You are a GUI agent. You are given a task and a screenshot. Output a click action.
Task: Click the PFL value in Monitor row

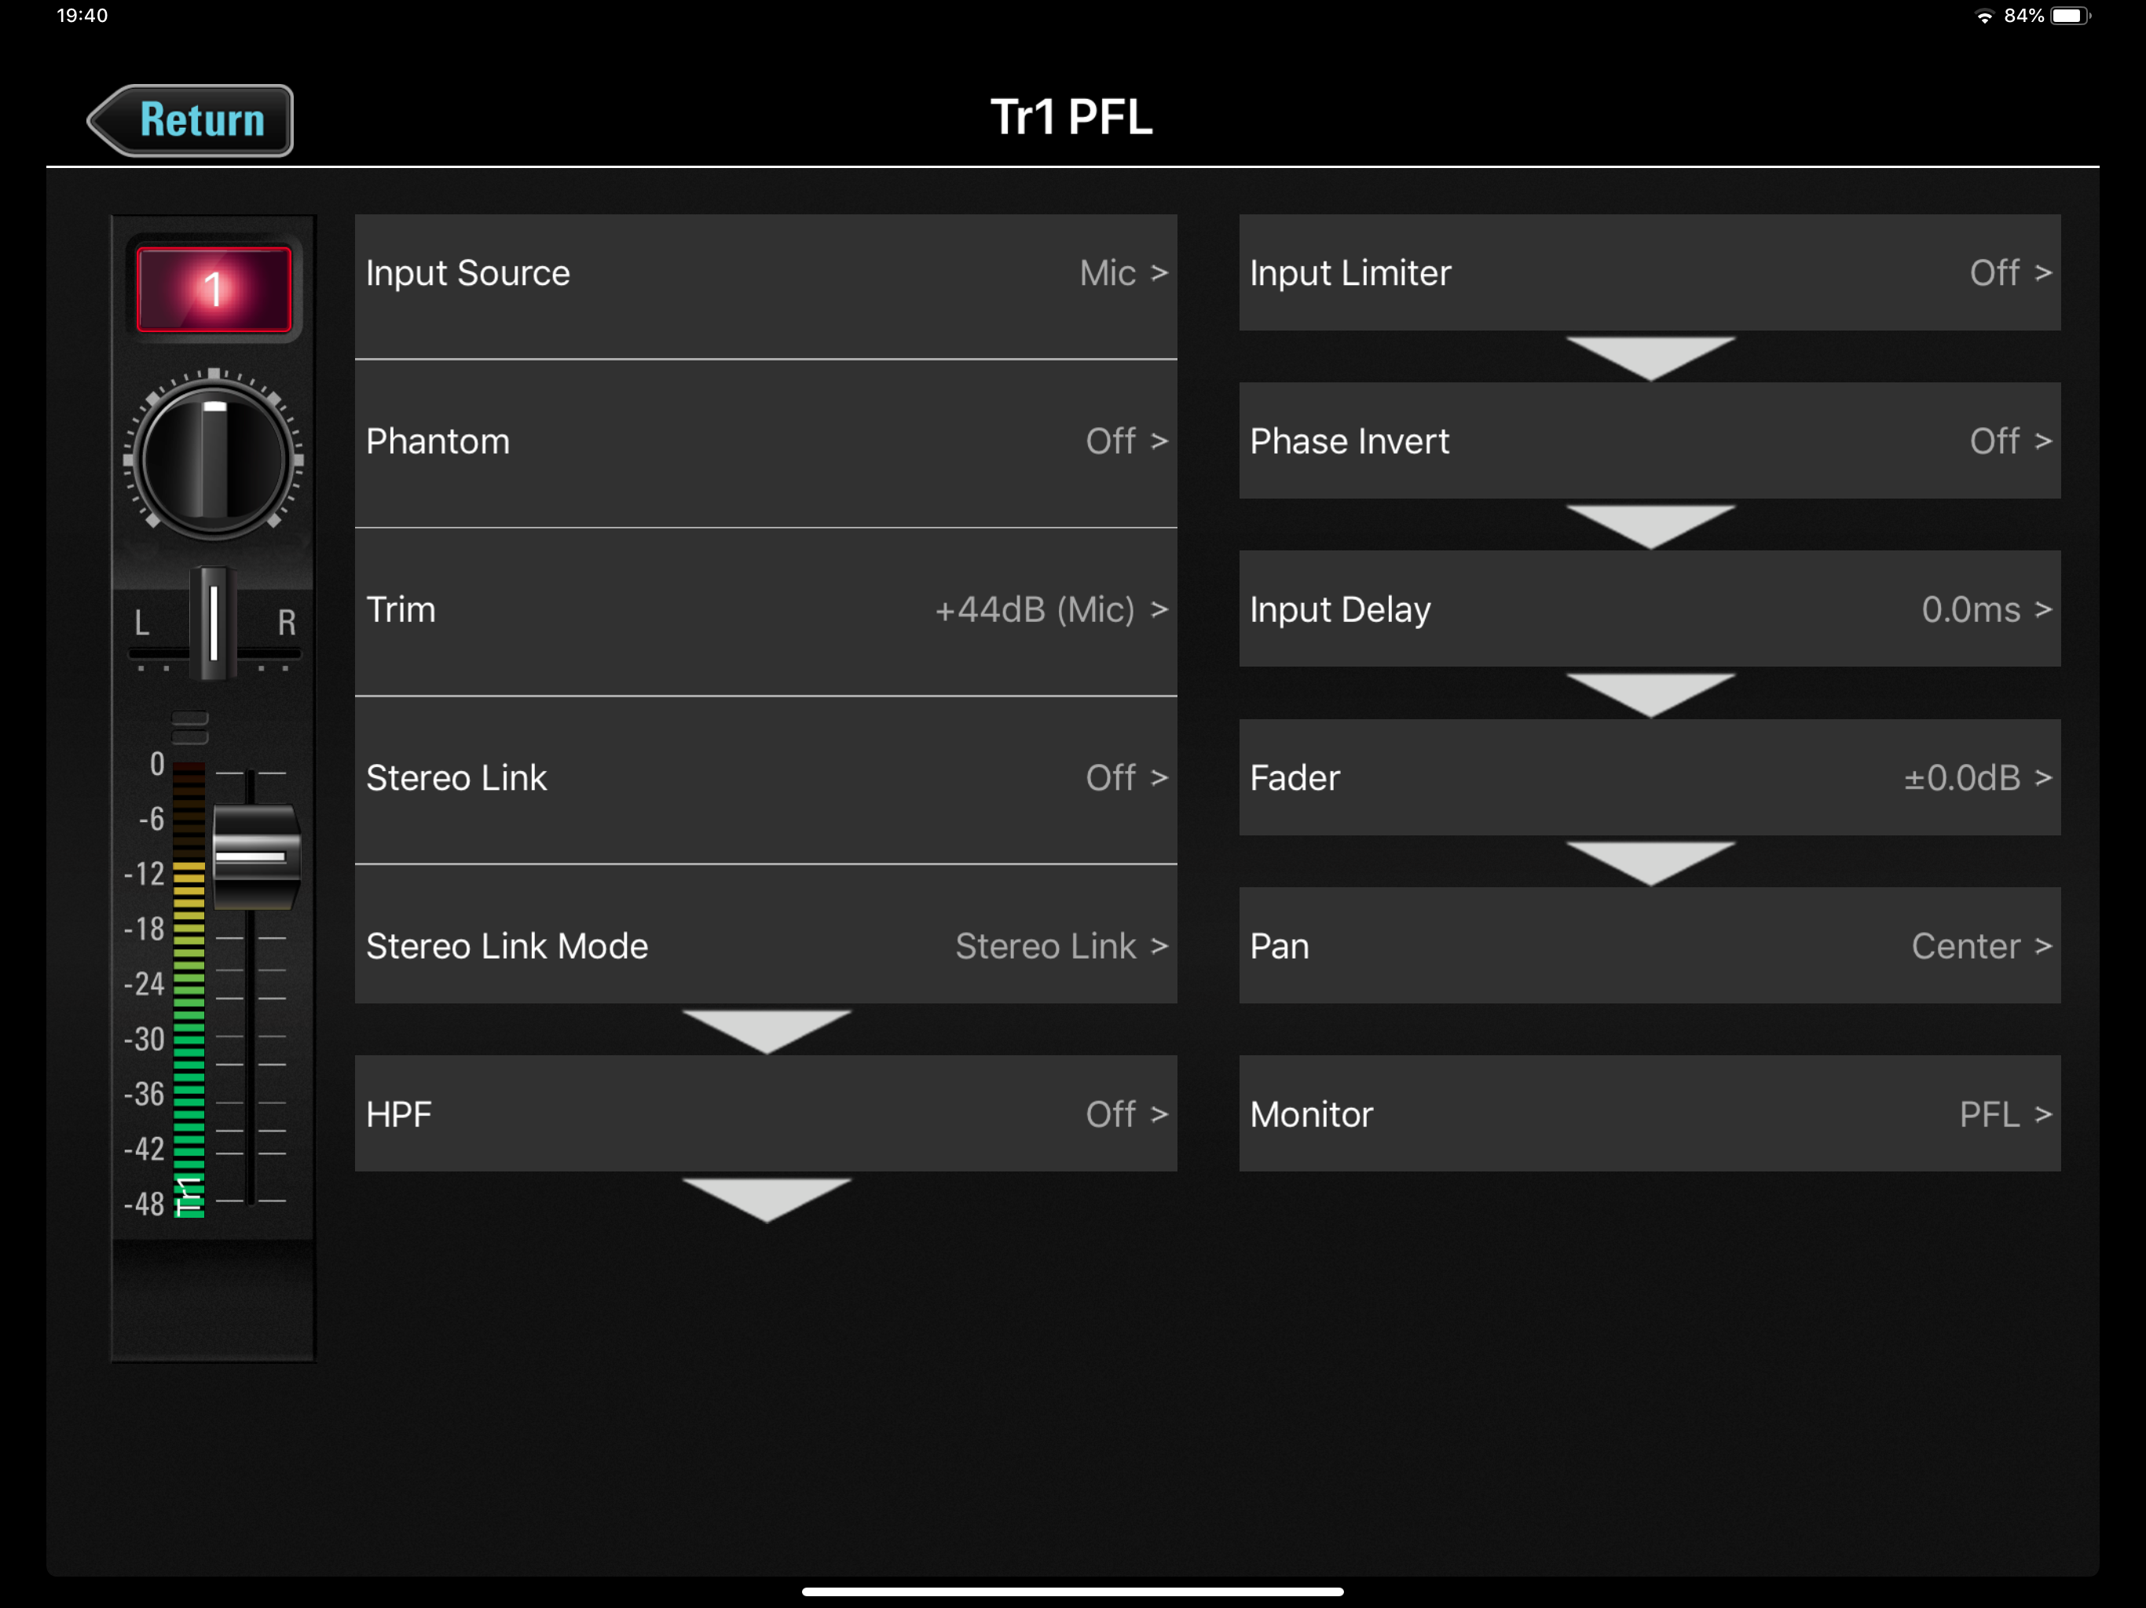pyautogui.click(x=1989, y=1114)
